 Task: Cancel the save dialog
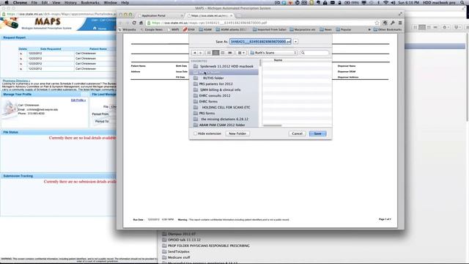297,133
